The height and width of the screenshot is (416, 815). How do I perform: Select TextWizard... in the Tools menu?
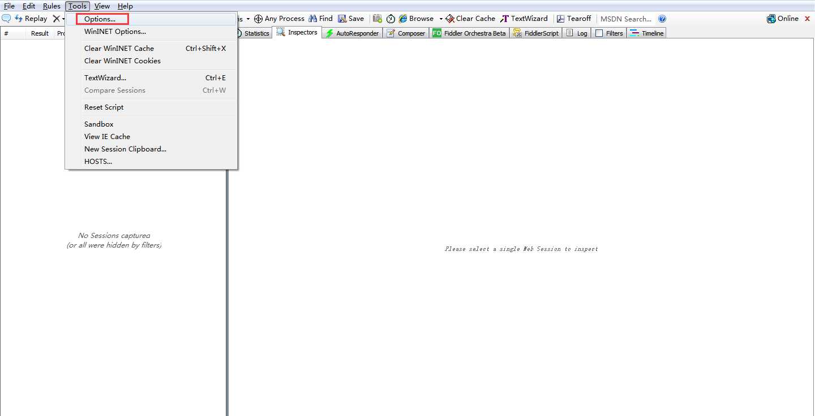pos(151,78)
